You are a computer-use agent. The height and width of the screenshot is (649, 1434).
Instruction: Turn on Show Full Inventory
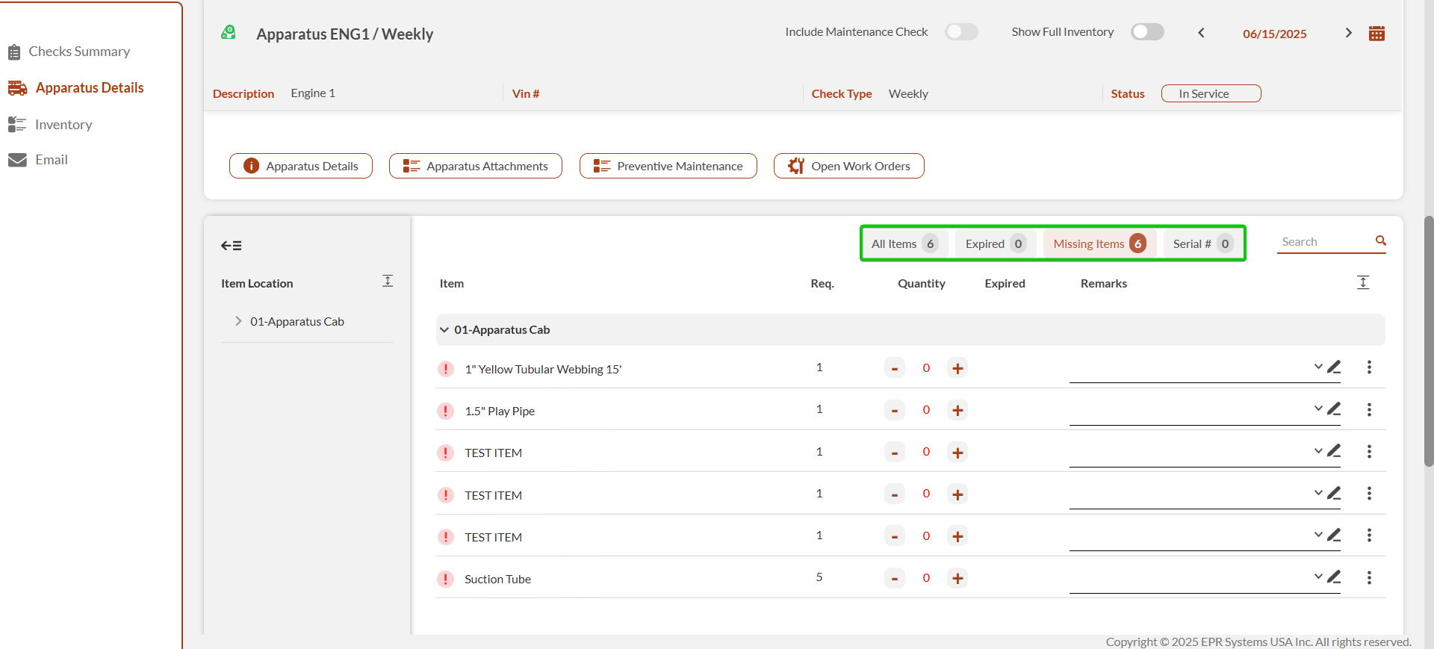click(1147, 32)
